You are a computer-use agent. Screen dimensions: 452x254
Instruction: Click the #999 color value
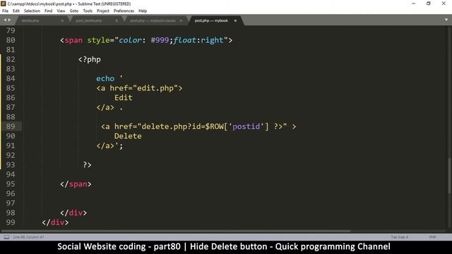click(x=160, y=40)
